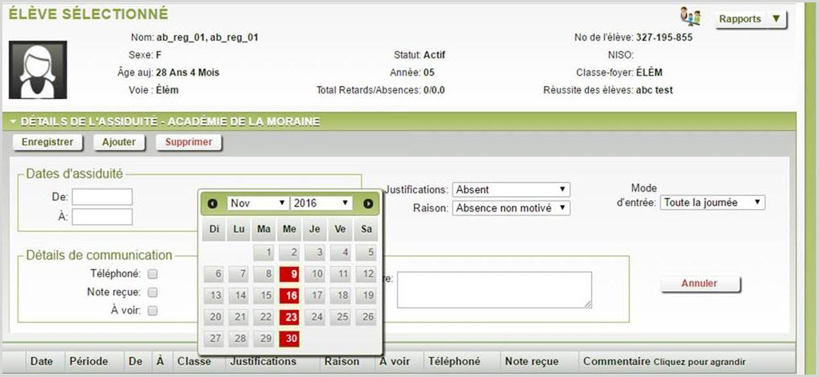Click the Annuler button

click(x=699, y=284)
